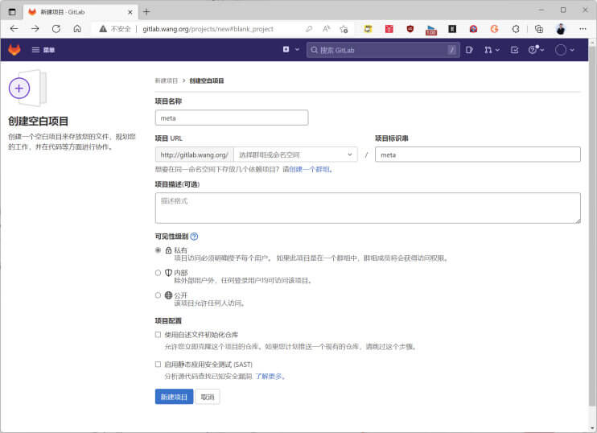Click the black square extension icon
597x433 pixels.
click(452, 28)
